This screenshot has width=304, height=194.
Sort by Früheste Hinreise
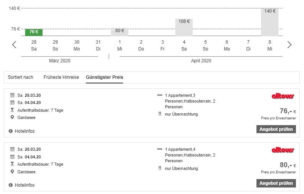61,77
